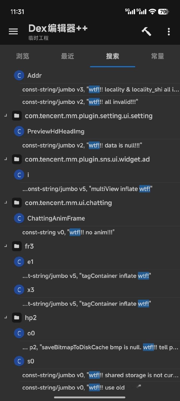Screen dimensions: 180x401
Task: Tap the hammer build icon
Action: click(x=146, y=32)
